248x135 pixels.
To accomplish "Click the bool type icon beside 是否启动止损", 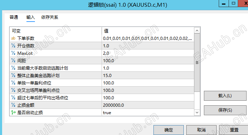I will pyautogui.click(x=13, y=112).
